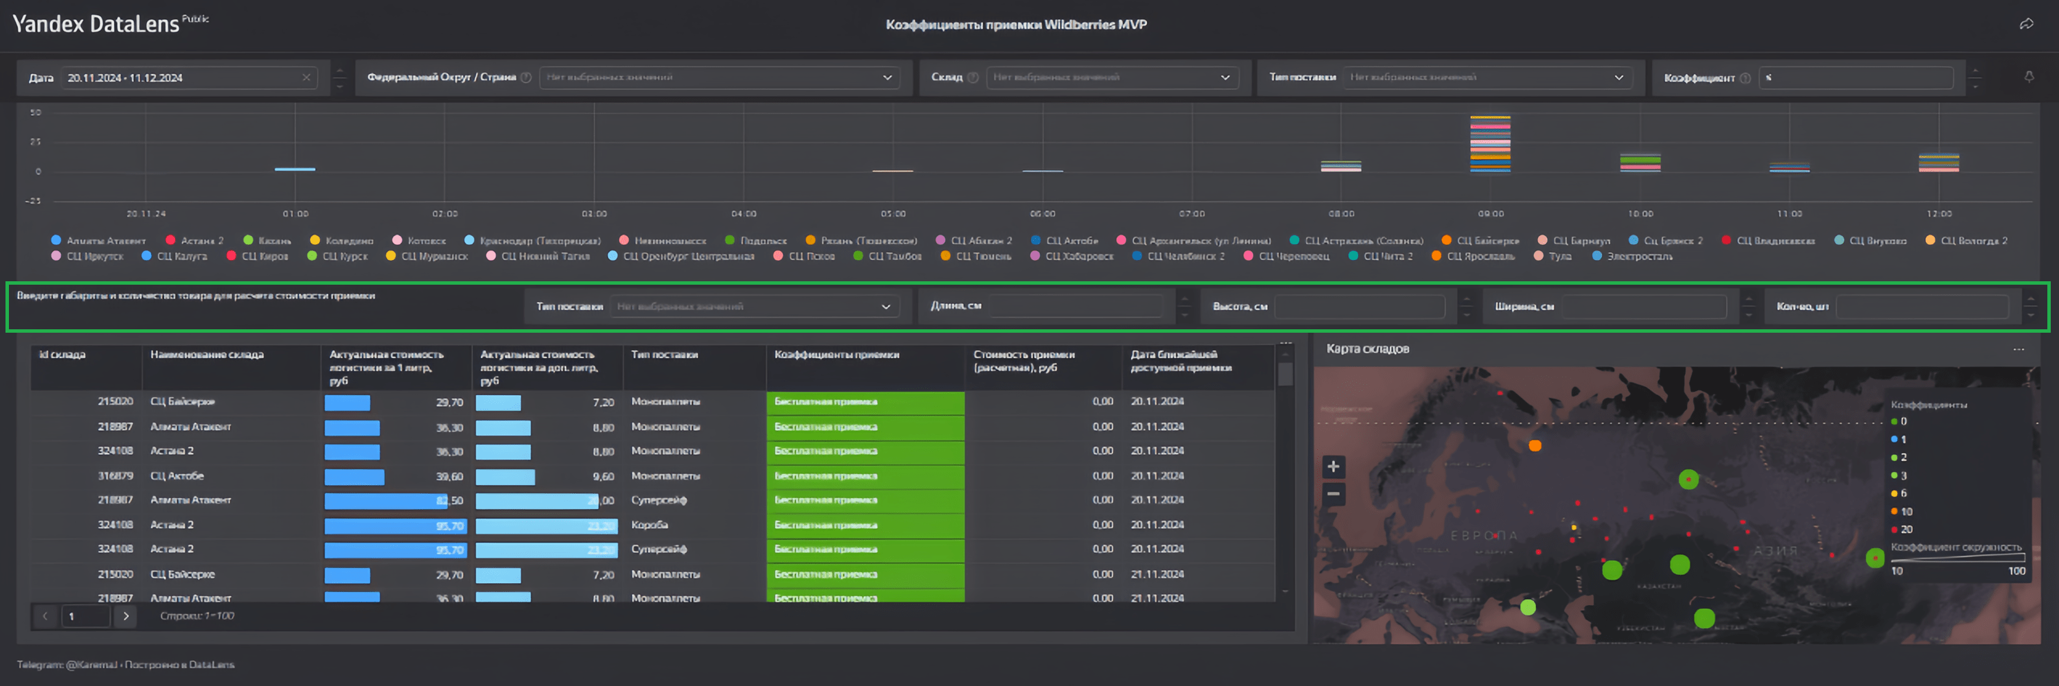Toggle the Электросталь legend series
Viewport: 2059px width, 686px height.
[x=1640, y=257]
